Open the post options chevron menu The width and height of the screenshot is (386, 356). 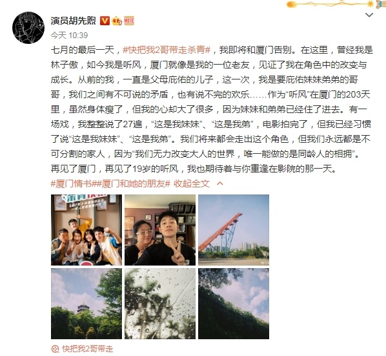369,15
